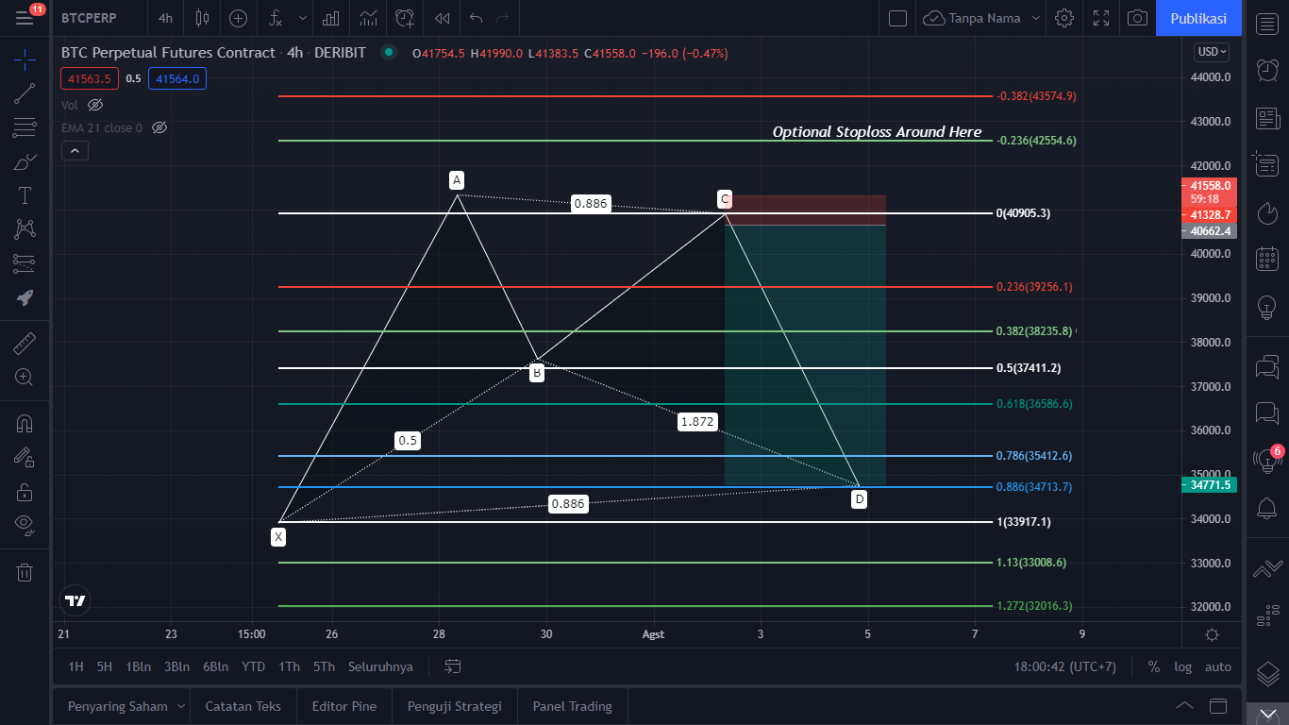1289x725 pixels.
Task: Select the trend line drawing tool
Action: [25, 93]
